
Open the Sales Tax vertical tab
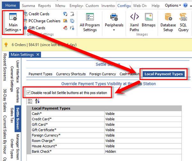(12, 116)
